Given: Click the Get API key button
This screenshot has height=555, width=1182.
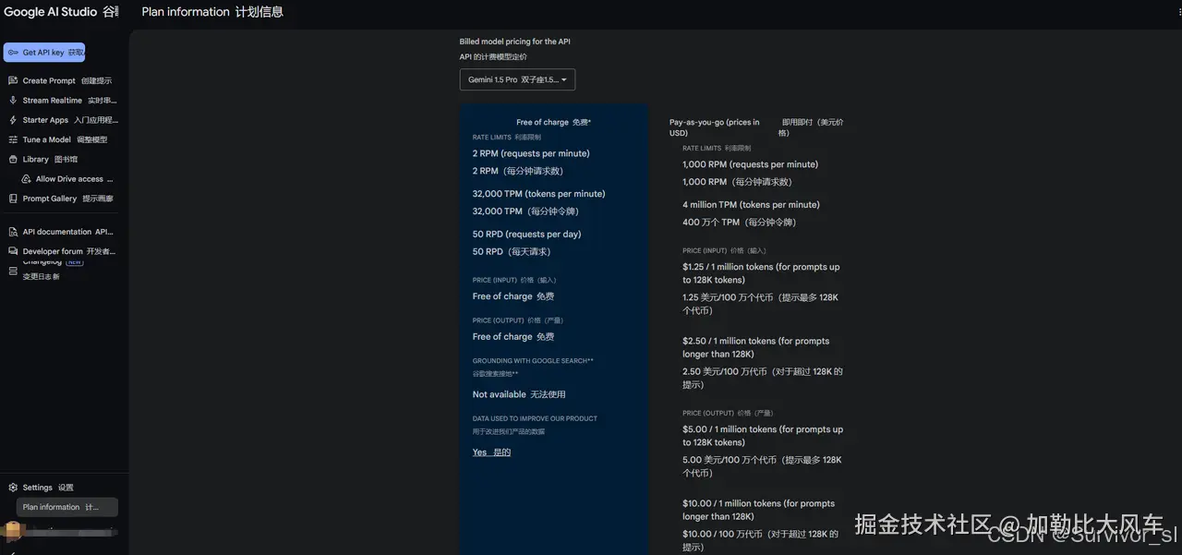Looking at the screenshot, I should [44, 53].
